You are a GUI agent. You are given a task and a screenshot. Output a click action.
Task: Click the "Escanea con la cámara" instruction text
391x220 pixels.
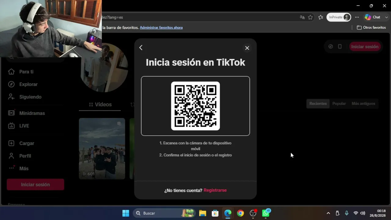[x=195, y=146]
